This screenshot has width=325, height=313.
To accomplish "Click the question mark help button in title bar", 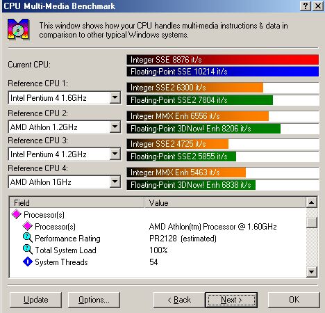I will (x=306, y=6).
